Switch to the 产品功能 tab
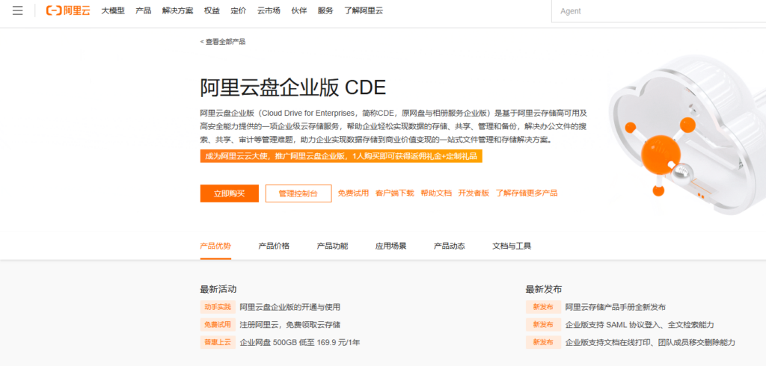 333,246
